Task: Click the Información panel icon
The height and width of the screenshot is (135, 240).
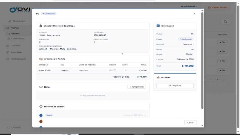Action: pos(158,26)
